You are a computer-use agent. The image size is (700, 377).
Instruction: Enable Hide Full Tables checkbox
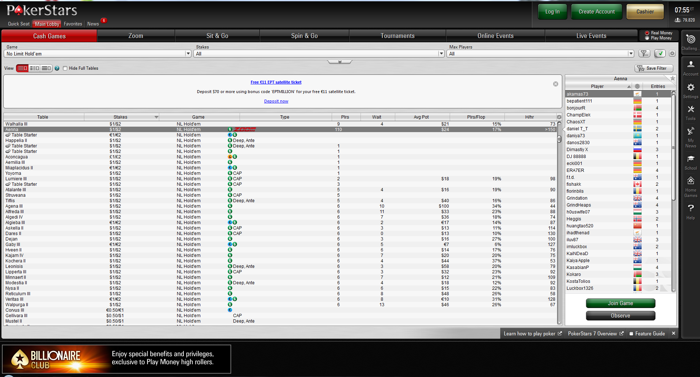[65, 68]
